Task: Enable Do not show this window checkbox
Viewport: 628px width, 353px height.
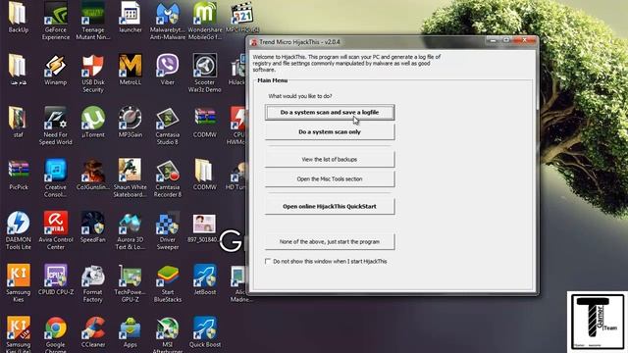Action: pyautogui.click(x=268, y=262)
